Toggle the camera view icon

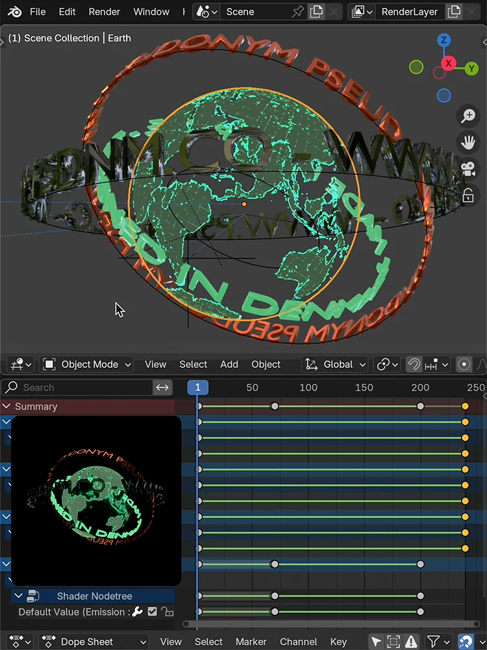point(468,169)
